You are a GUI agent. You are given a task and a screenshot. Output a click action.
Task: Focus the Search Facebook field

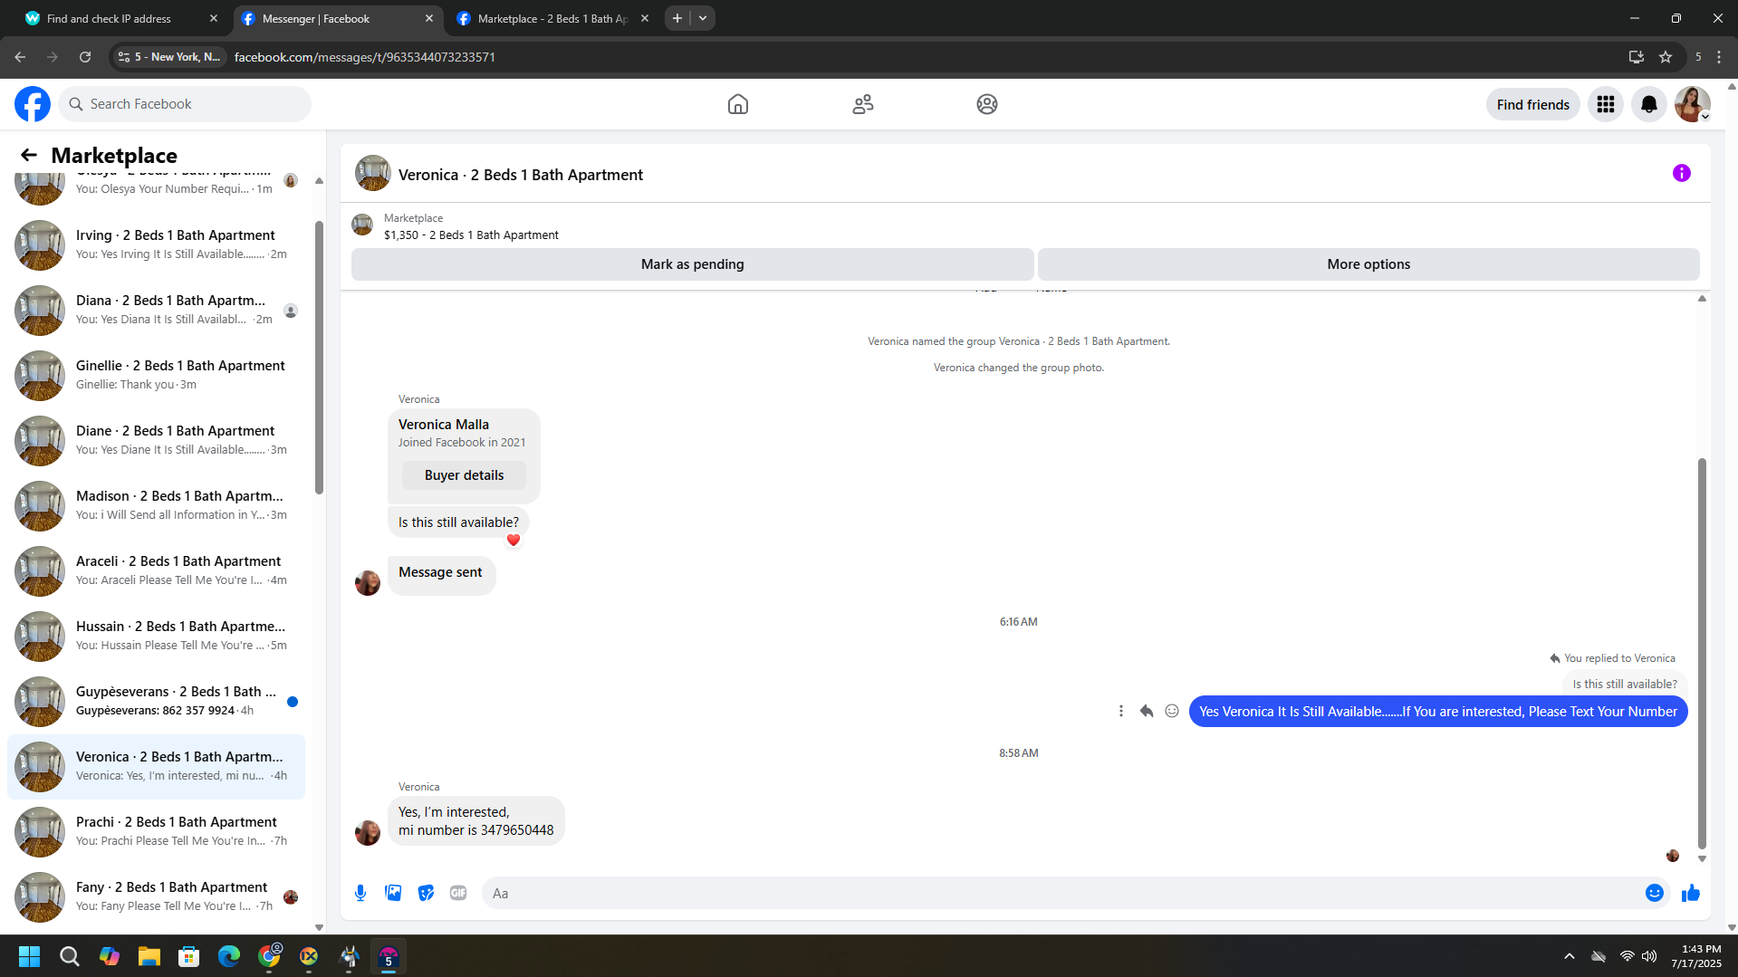point(185,104)
